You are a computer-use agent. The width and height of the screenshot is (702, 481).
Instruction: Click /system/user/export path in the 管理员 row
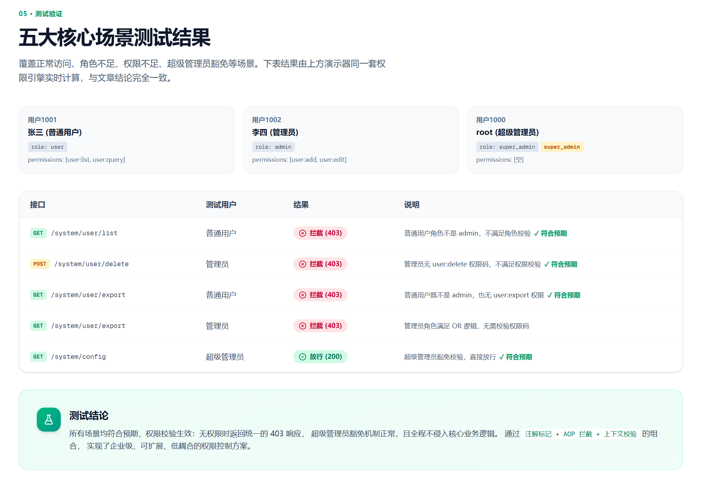[x=88, y=326]
